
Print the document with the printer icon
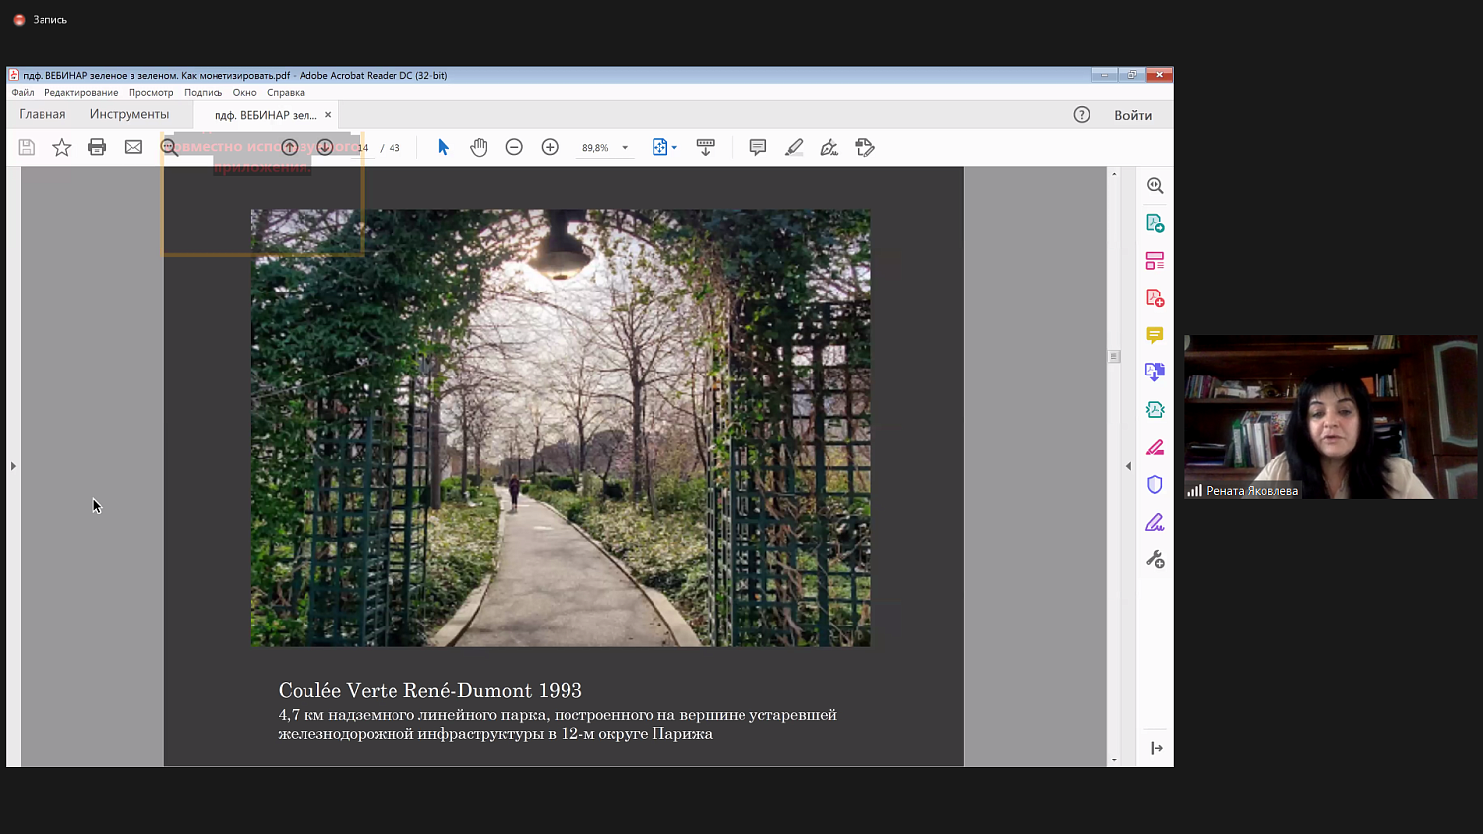(97, 147)
